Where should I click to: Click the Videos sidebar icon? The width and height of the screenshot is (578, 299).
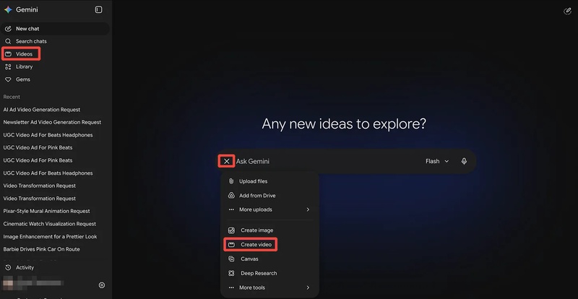8,54
